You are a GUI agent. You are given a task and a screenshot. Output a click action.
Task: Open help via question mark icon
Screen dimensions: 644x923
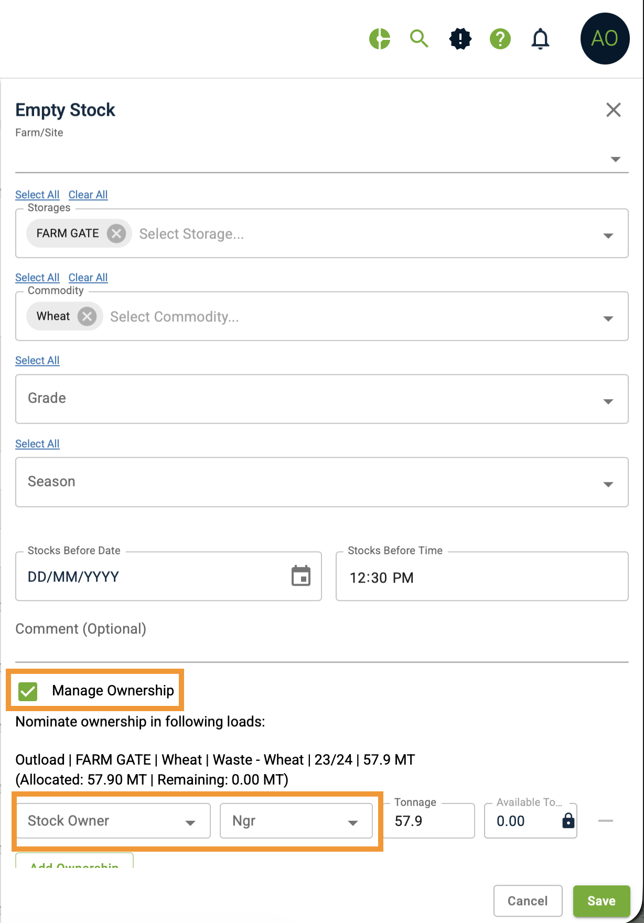tap(500, 39)
